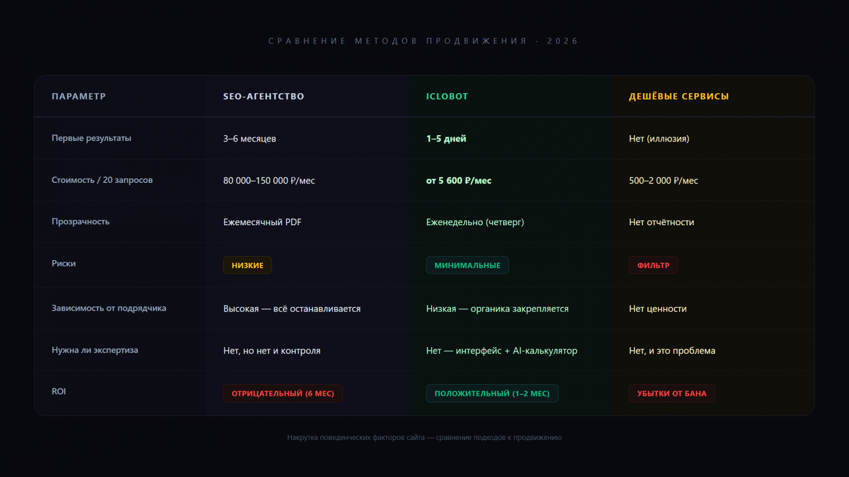Image resolution: width=849 pixels, height=477 pixels.
Task: Click the НИЗКИЕ risk badge
Action: pyautogui.click(x=247, y=266)
